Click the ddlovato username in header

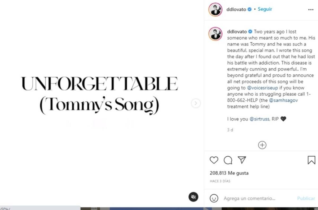click(236, 9)
